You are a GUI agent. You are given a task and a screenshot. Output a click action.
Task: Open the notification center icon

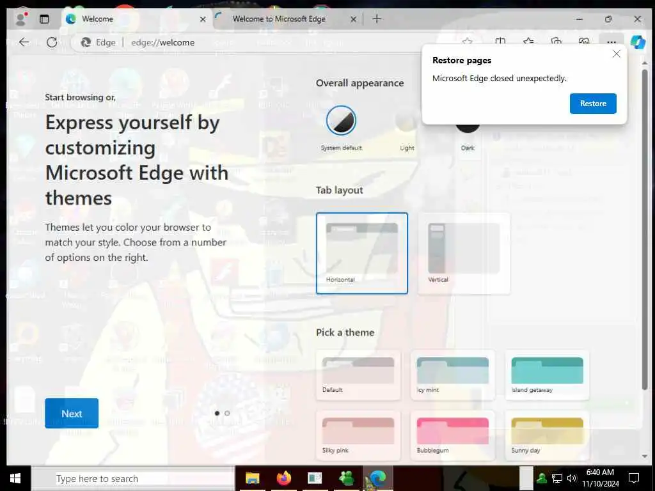pos(634,478)
